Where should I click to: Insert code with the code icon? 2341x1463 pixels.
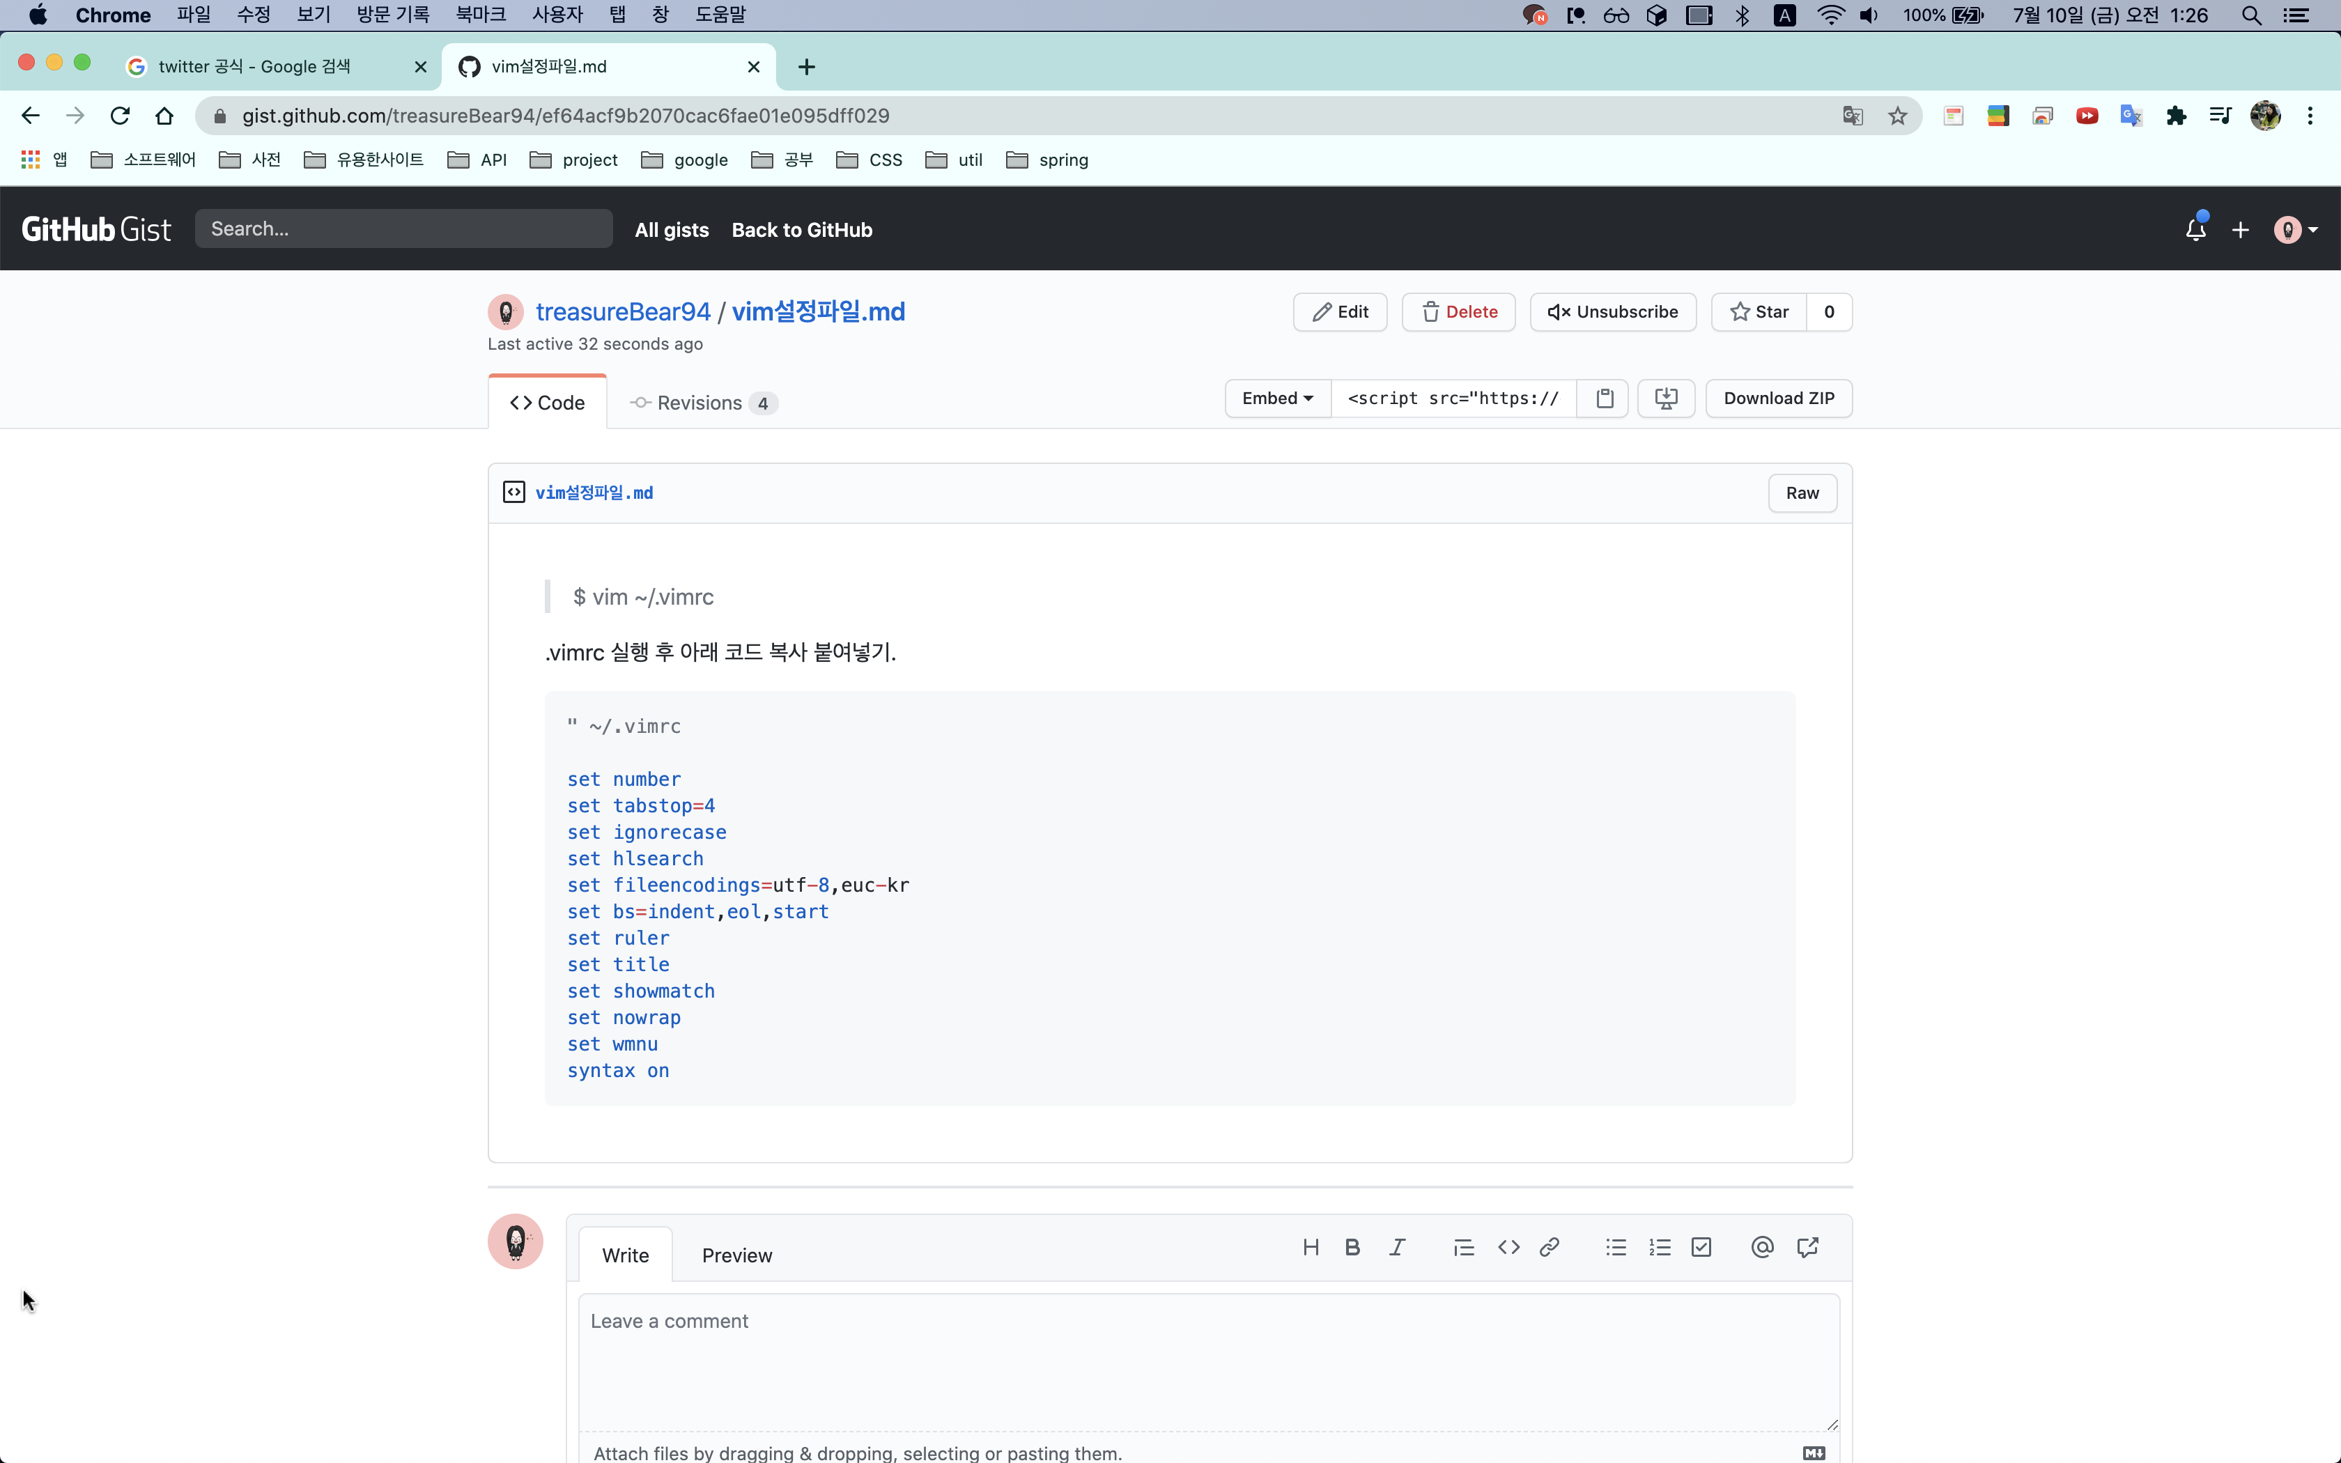tap(1508, 1247)
